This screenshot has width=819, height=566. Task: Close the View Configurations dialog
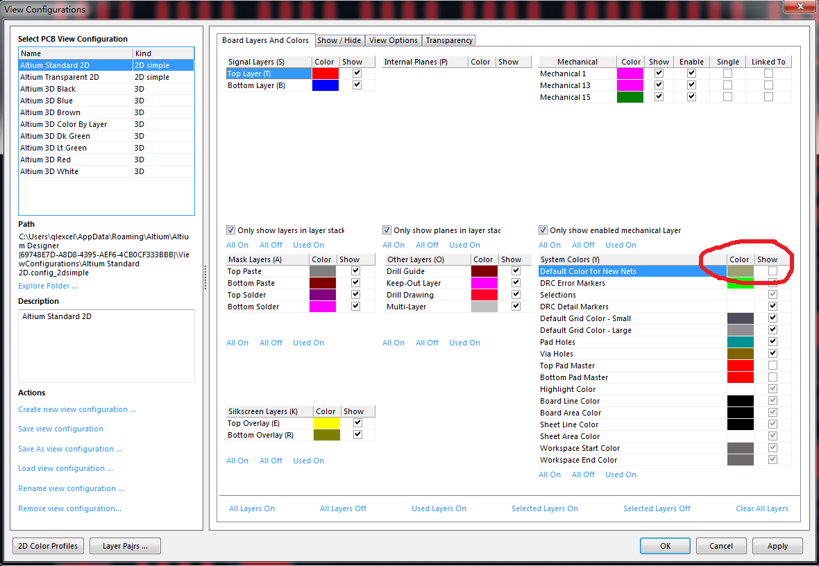(800, 6)
